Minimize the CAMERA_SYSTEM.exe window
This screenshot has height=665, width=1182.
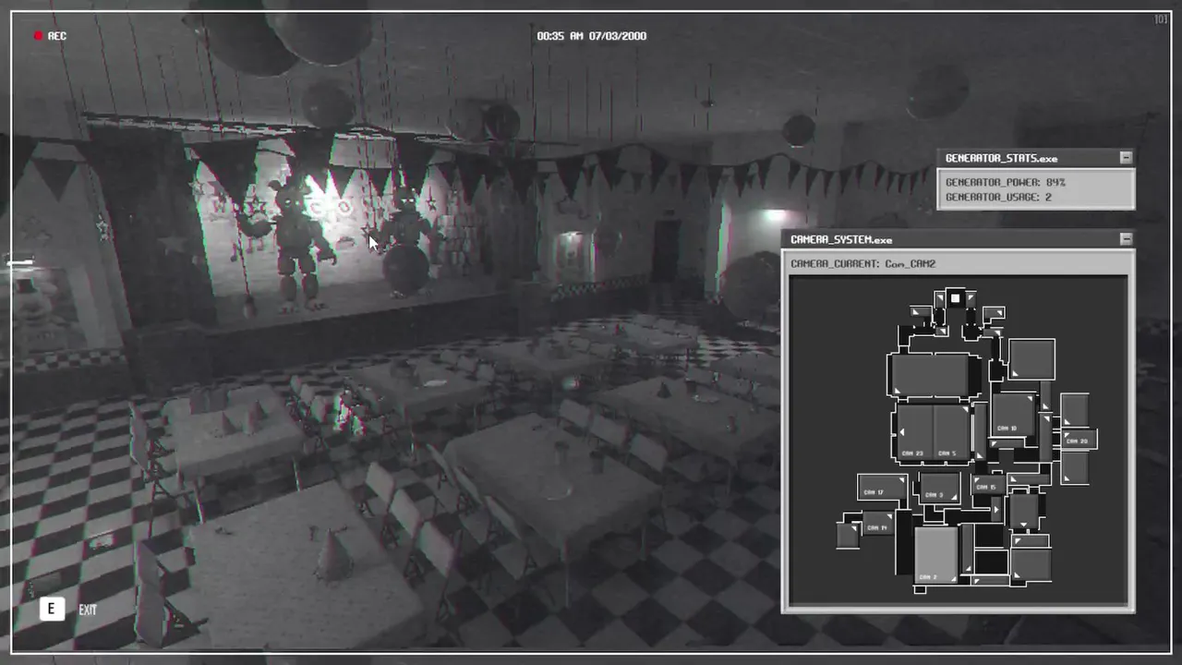click(x=1125, y=239)
